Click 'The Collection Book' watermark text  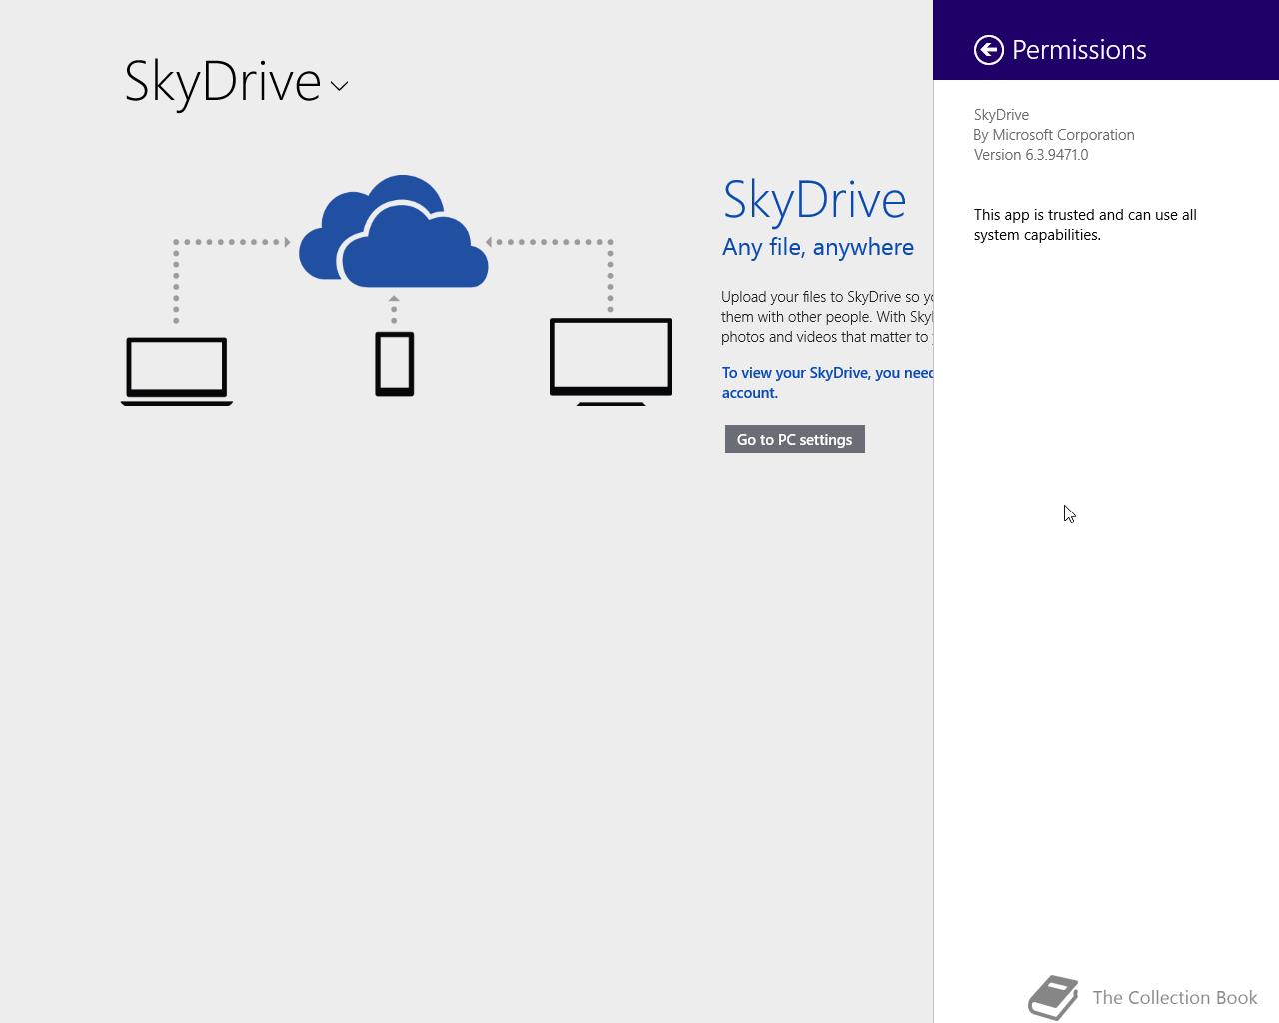[x=1175, y=997]
